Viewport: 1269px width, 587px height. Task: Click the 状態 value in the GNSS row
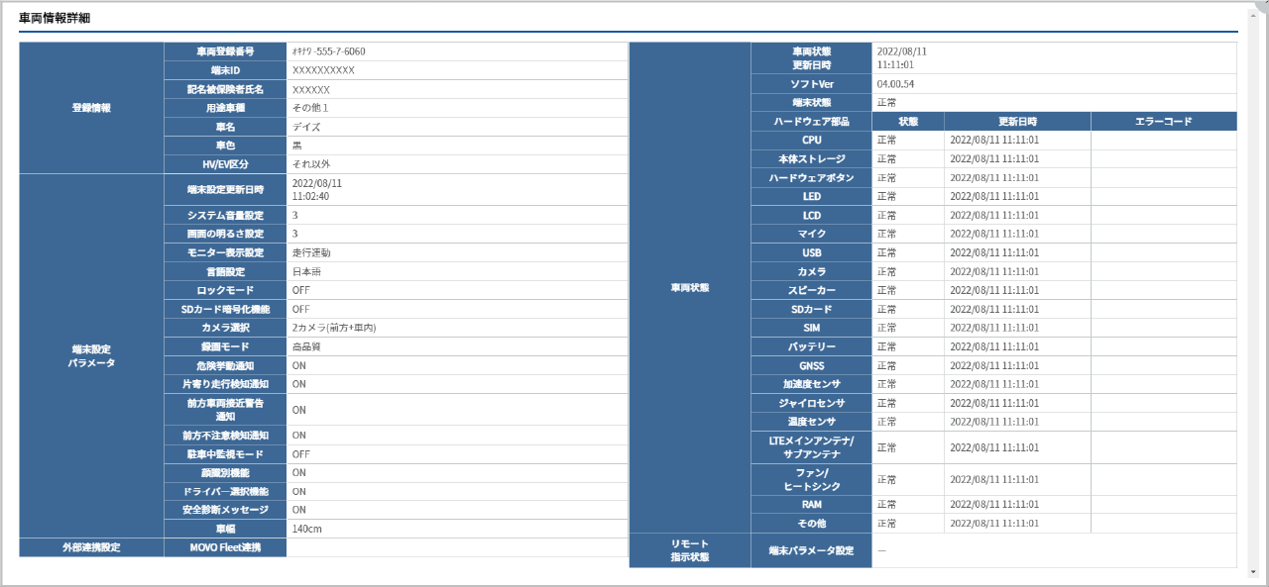coord(886,366)
